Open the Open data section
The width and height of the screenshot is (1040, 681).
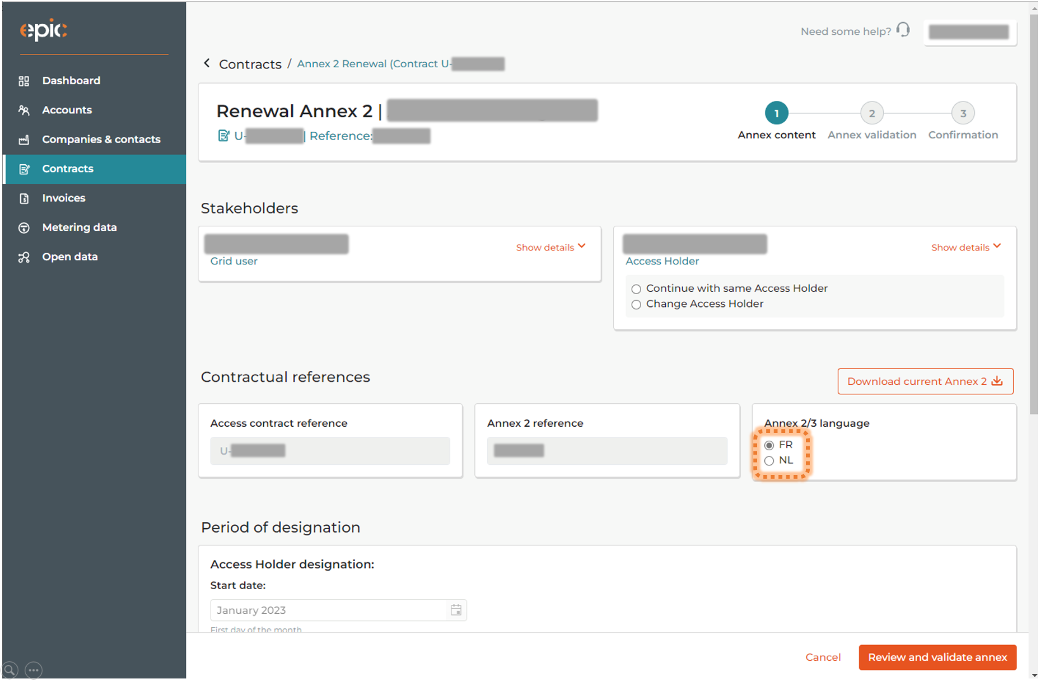click(94, 257)
